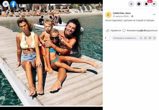This screenshot has width=159, height=110.
Task: Open post options three-dot menu
Action: point(154,14)
